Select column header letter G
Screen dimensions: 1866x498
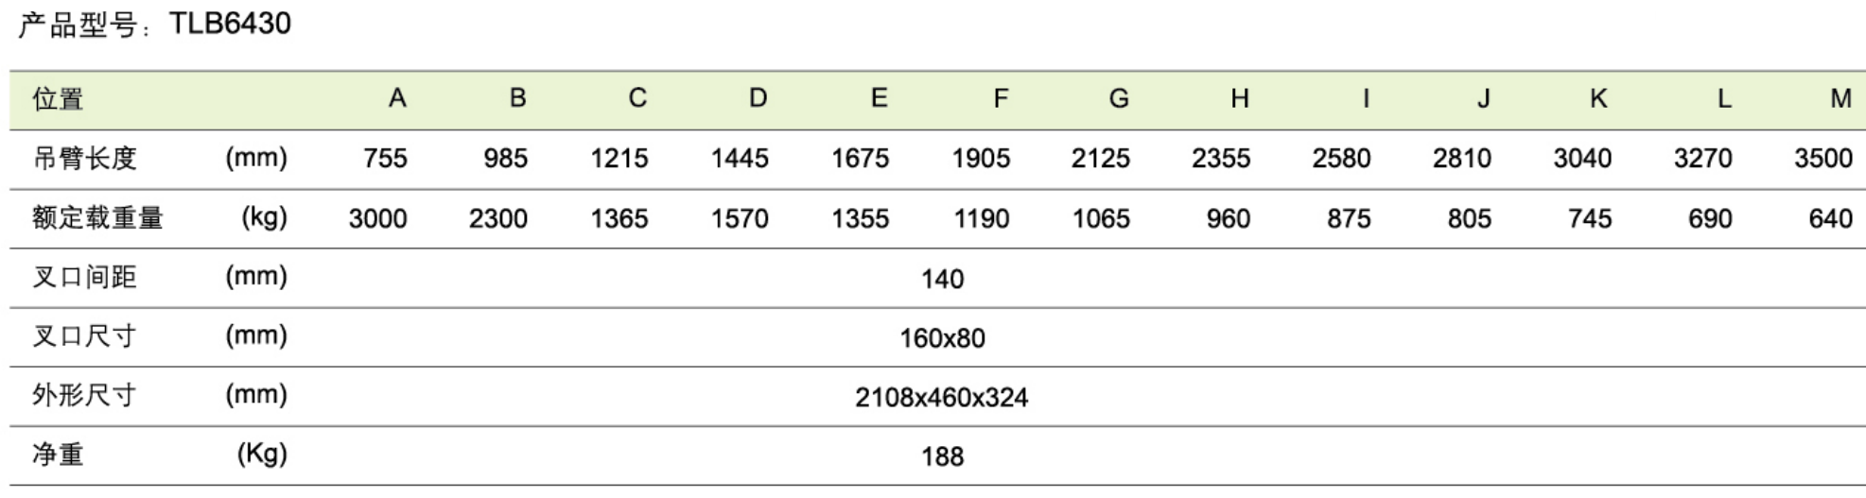coord(1119,98)
